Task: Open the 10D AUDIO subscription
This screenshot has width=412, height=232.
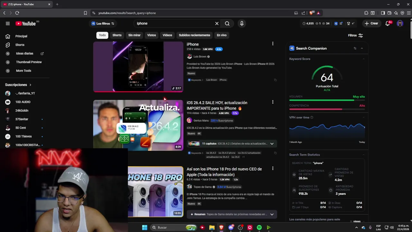Action: click(23, 102)
